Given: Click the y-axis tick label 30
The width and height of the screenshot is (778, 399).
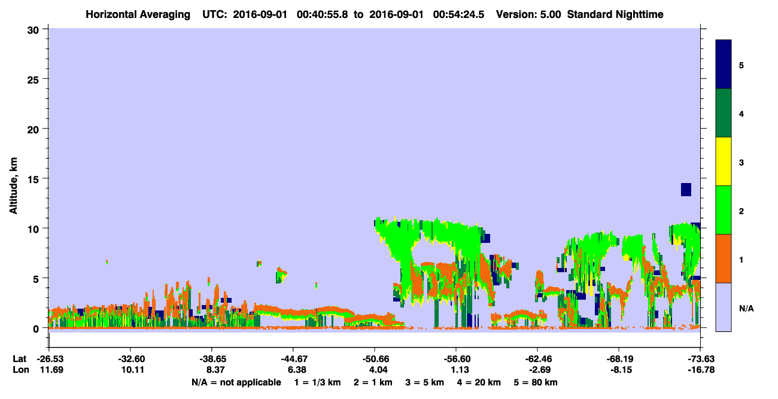Looking at the screenshot, I should pos(35,29).
